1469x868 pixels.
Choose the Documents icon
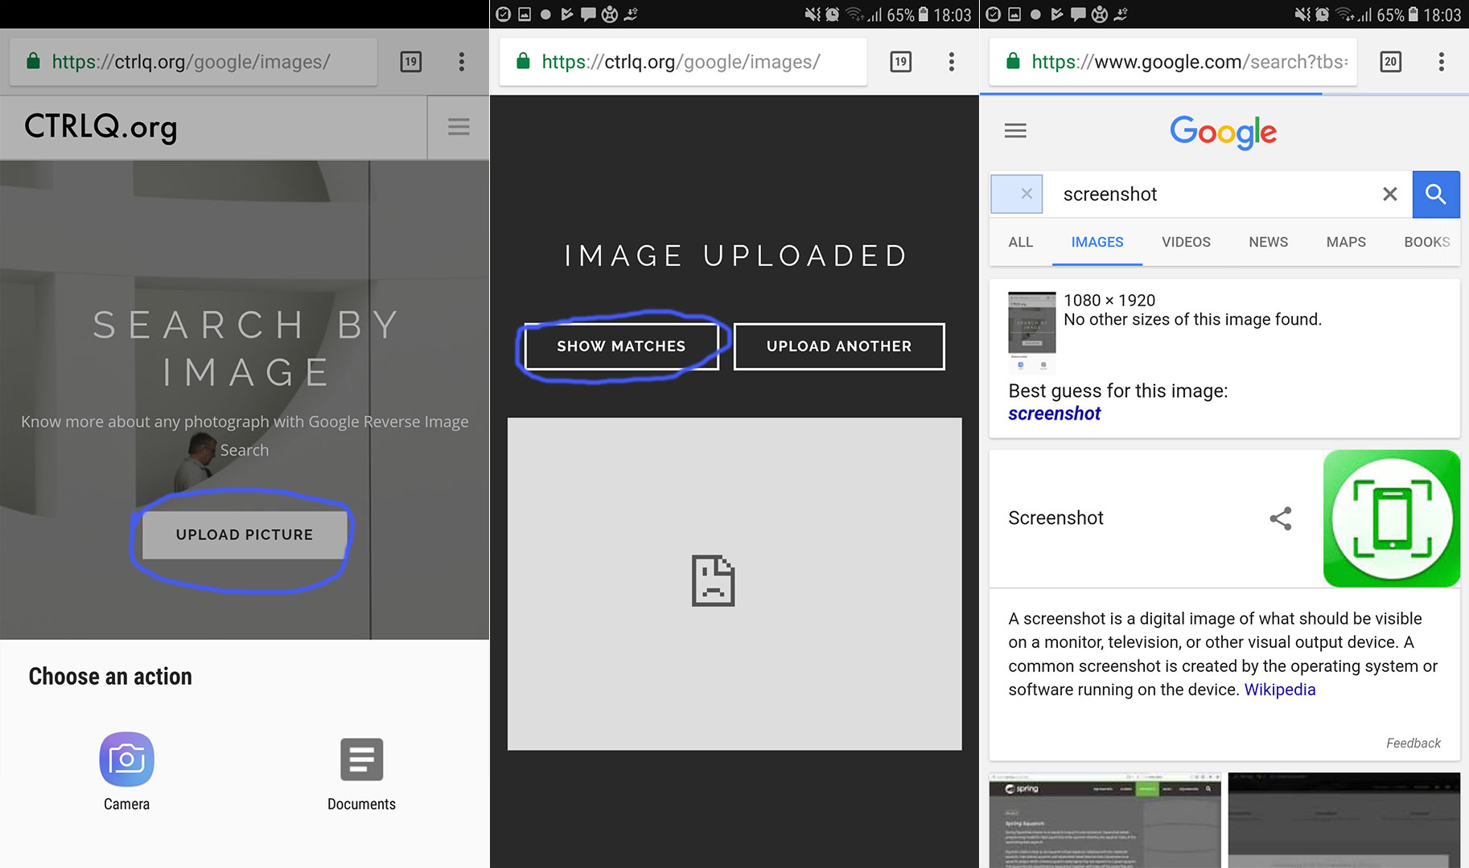(x=361, y=759)
